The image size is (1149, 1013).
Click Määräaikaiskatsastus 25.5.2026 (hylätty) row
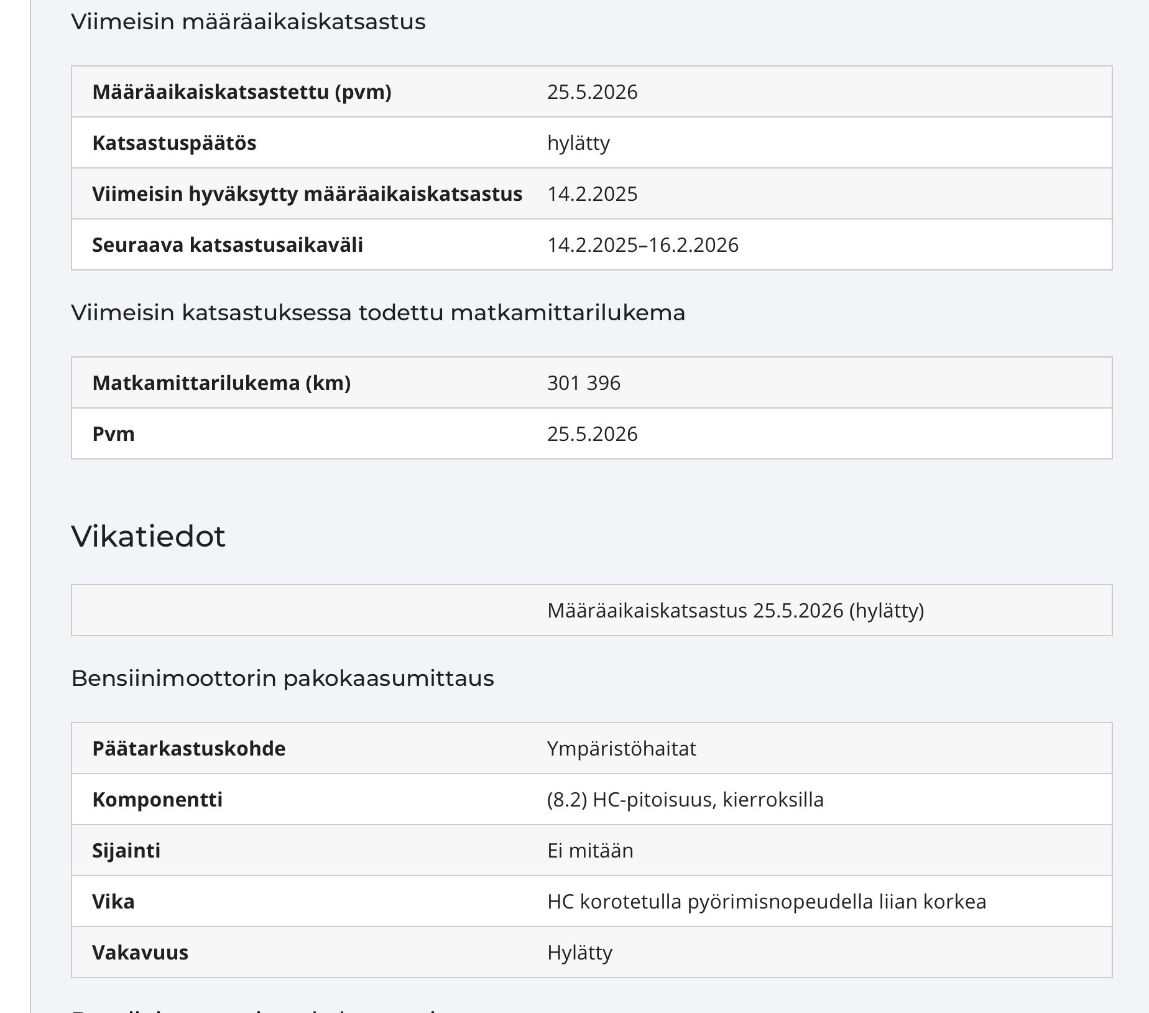coord(592,610)
